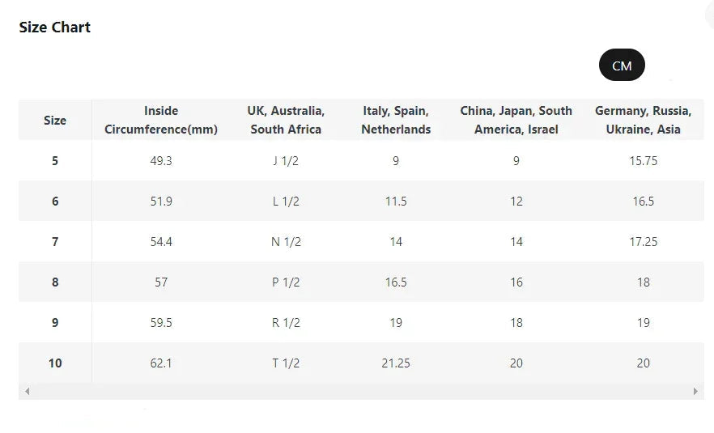The image size is (714, 433).
Task: Select size 9 row label
Action: (55, 323)
